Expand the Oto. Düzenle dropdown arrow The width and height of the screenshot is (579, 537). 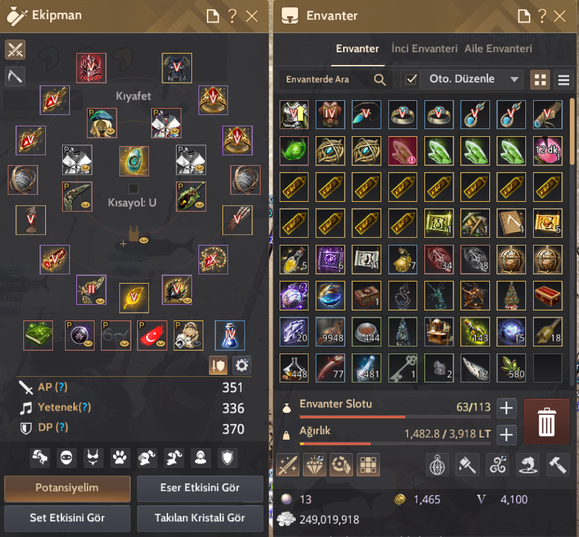click(514, 79)
